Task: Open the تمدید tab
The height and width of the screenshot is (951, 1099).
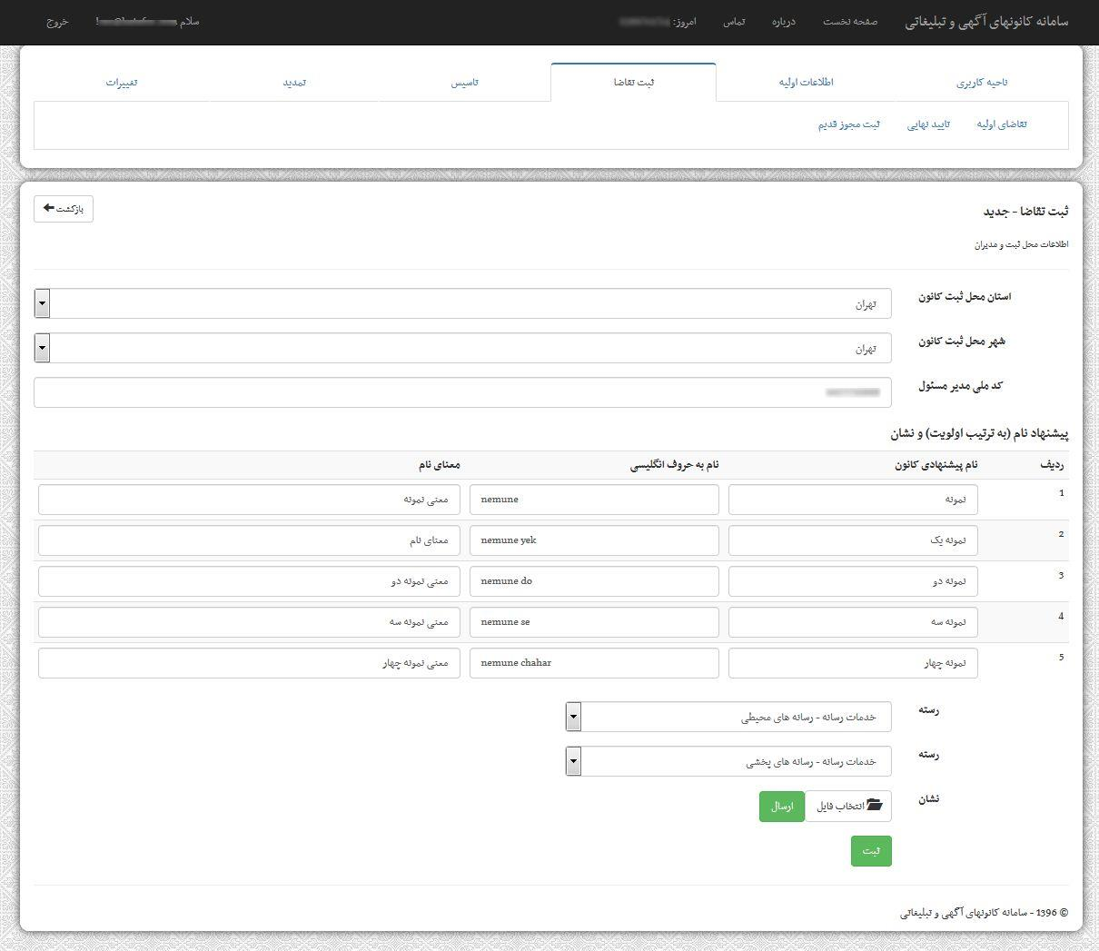Action: tap(294, 83)
